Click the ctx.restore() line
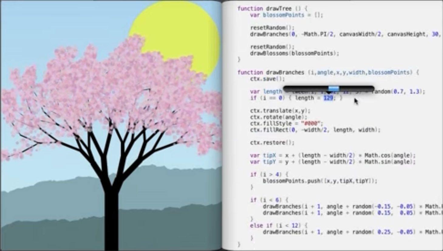This screenshot has height=251, width=443. tap(272, 143)
